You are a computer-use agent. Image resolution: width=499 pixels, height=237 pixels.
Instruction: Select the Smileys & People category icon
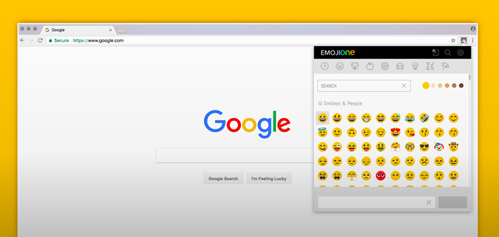coord(339,66)
